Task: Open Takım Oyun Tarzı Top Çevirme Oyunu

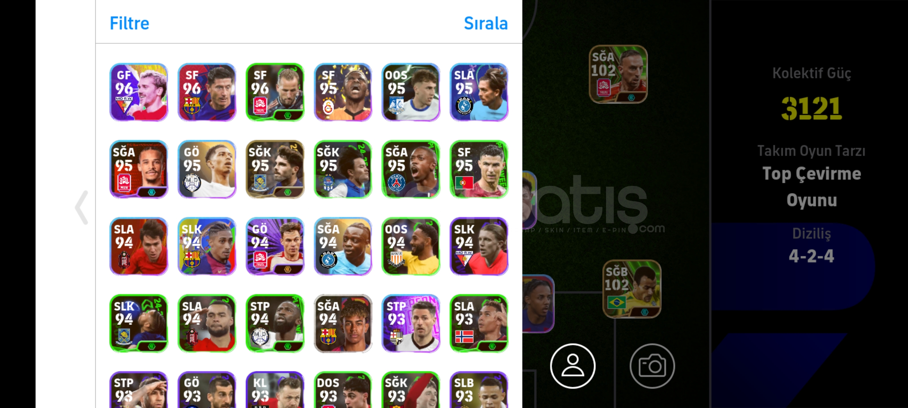Action: [x=812, y=176]
